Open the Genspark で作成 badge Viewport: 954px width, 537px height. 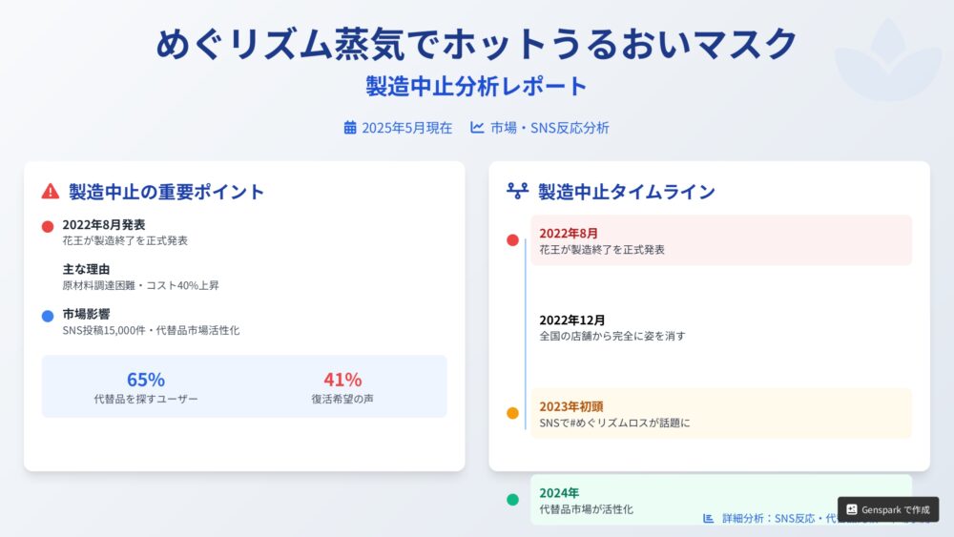(888, 509)
